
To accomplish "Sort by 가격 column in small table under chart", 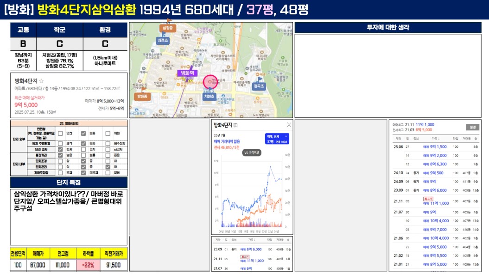I will coord(252,240).
